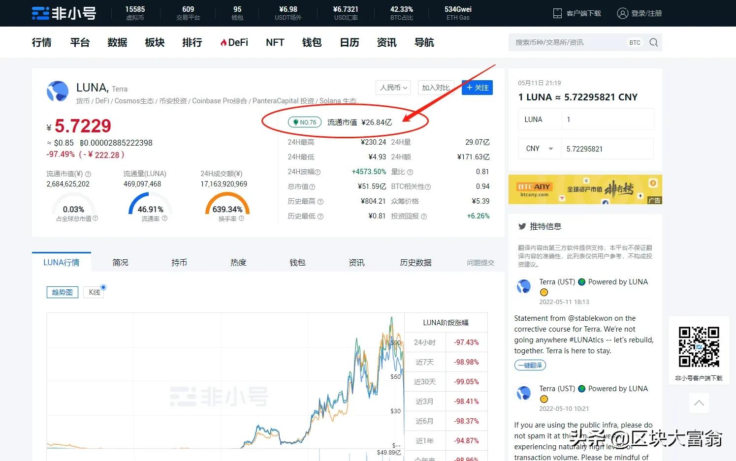Click the 非小号 site logo
The height and width of the screenshot is (461, 736).
(x=64, y=13)
